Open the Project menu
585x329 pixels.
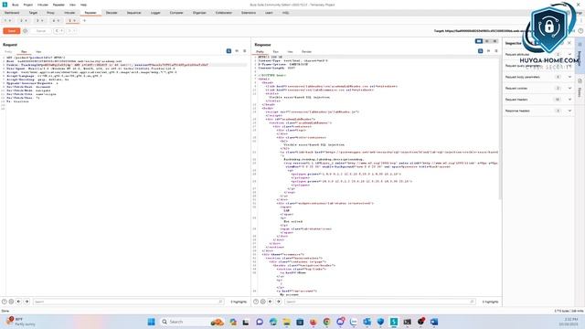tap(28, 5)
